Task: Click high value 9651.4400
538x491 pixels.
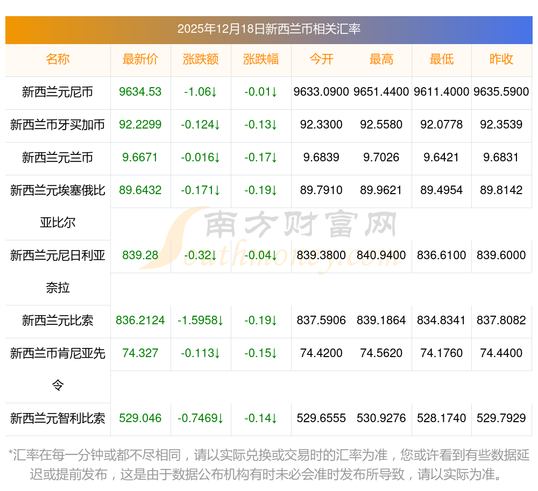Action: 381,91
